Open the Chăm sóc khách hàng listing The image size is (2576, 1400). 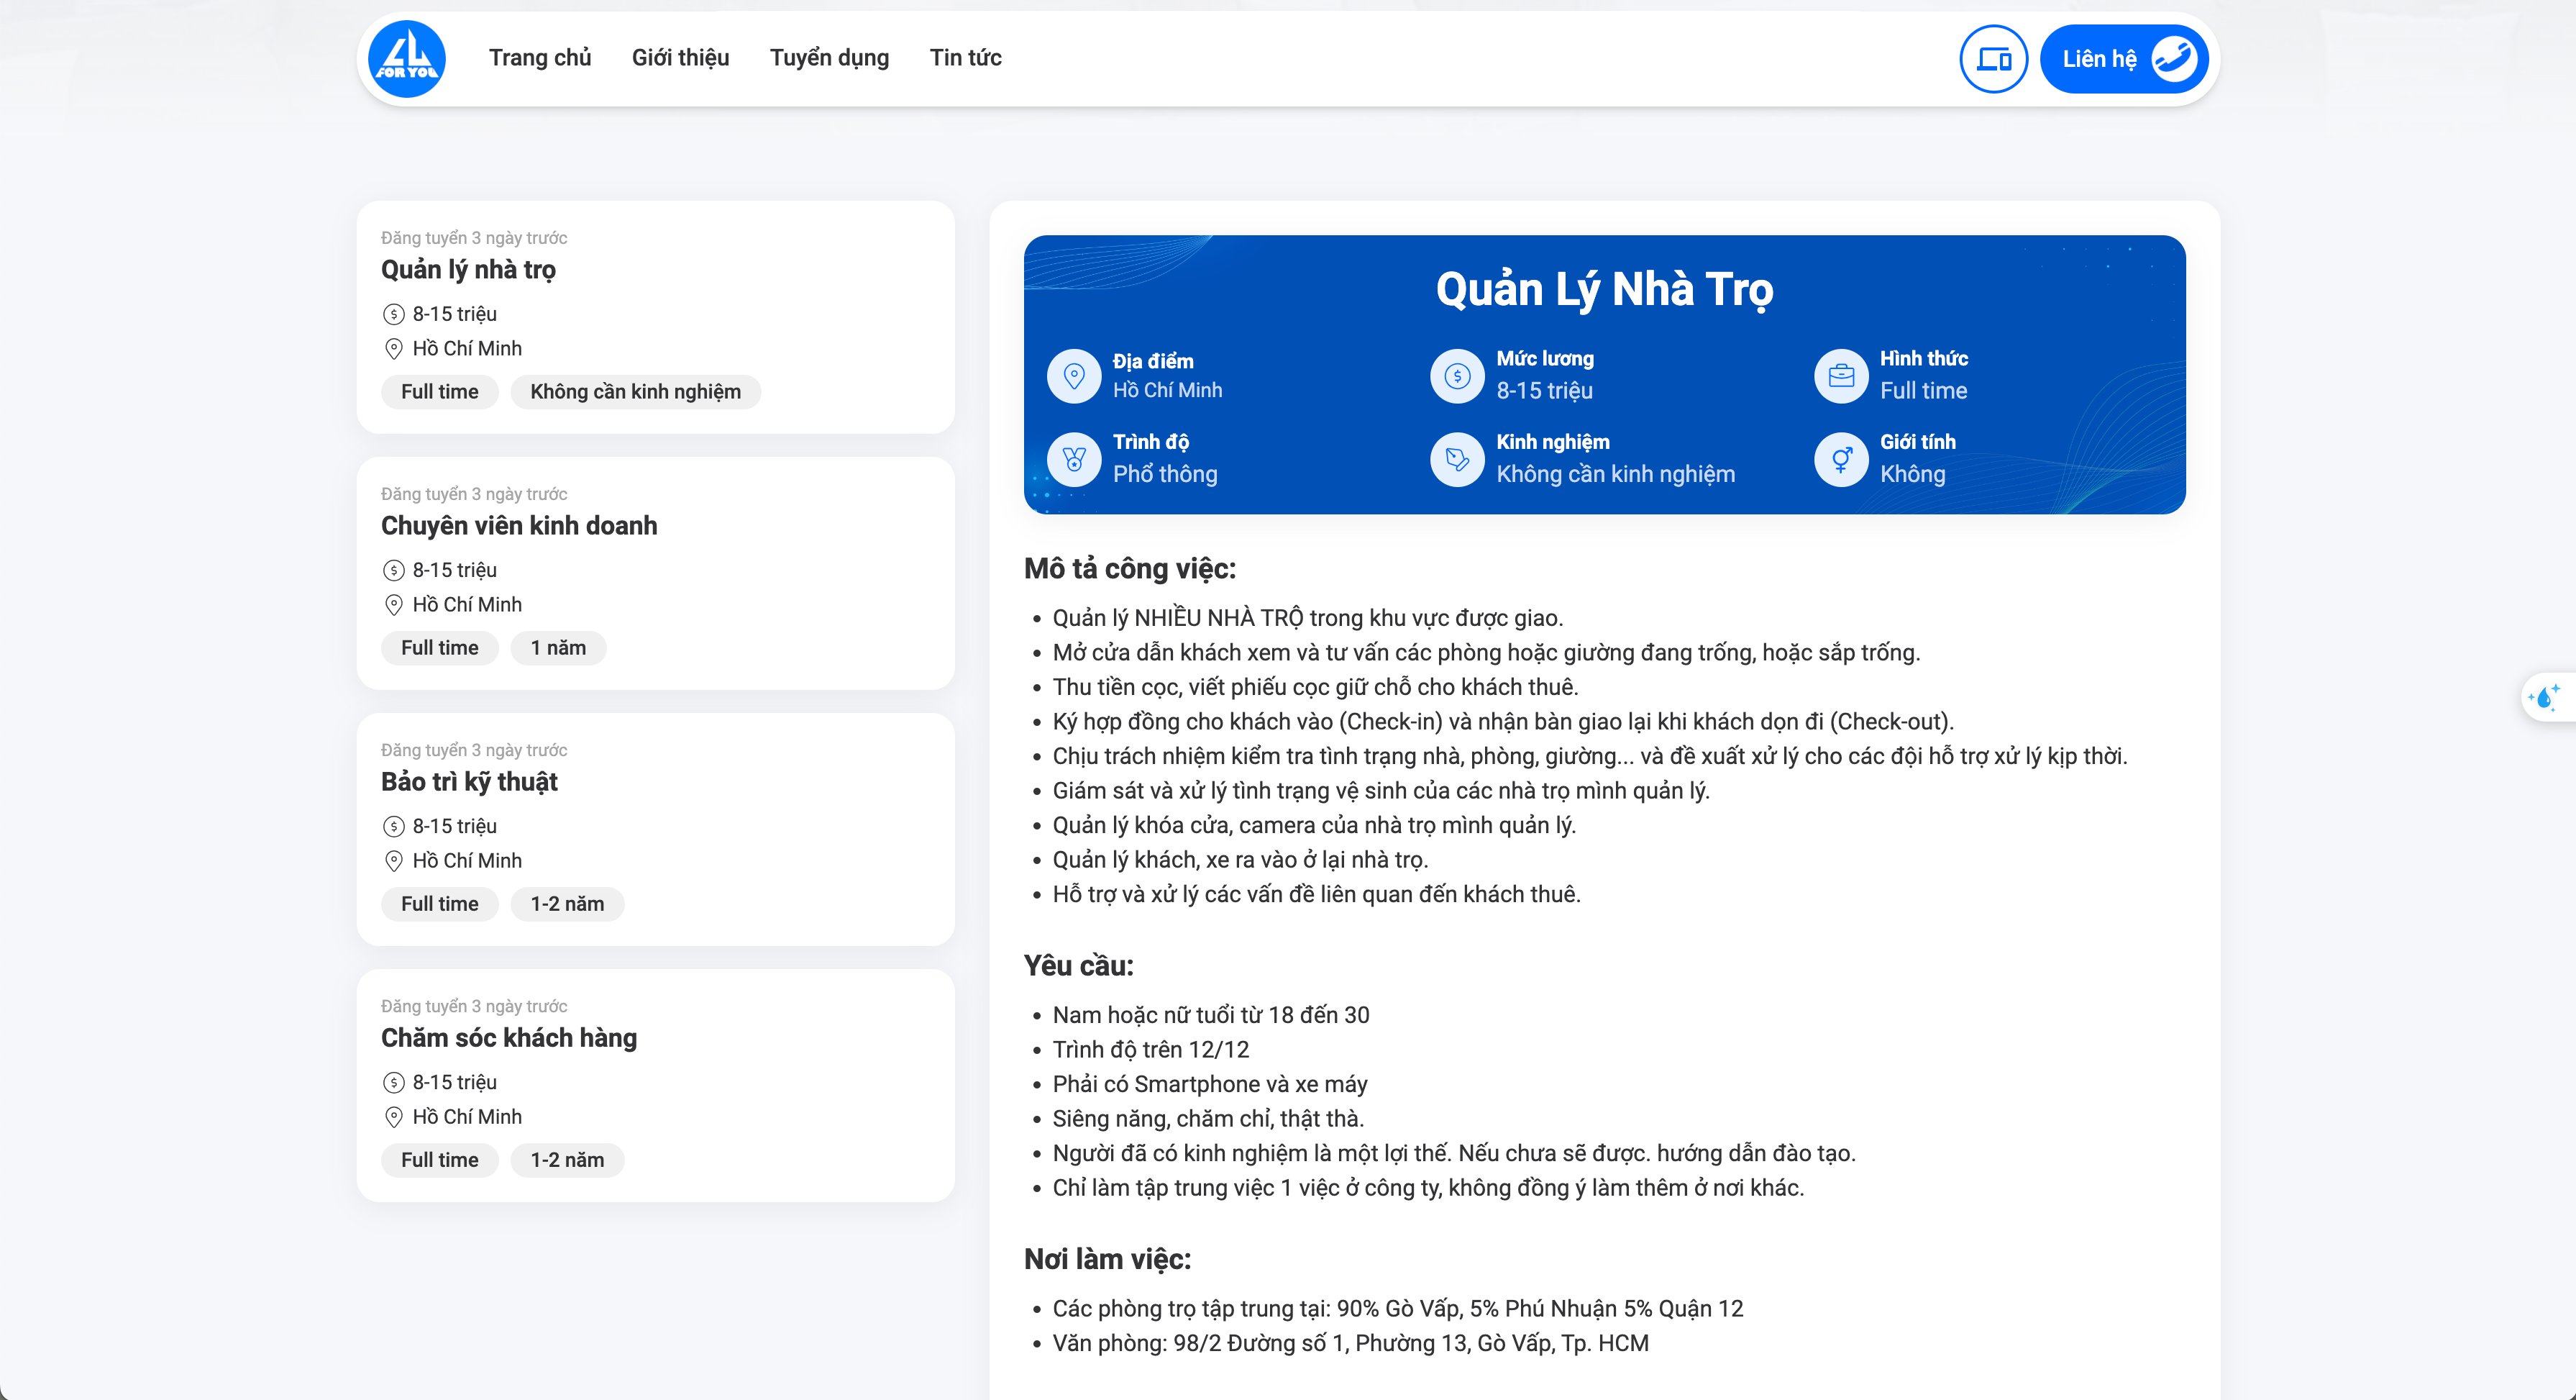[508, 1037]
